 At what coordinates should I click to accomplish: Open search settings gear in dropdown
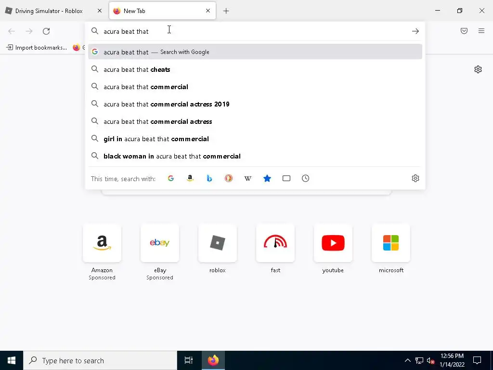click(x=415, y=178)
